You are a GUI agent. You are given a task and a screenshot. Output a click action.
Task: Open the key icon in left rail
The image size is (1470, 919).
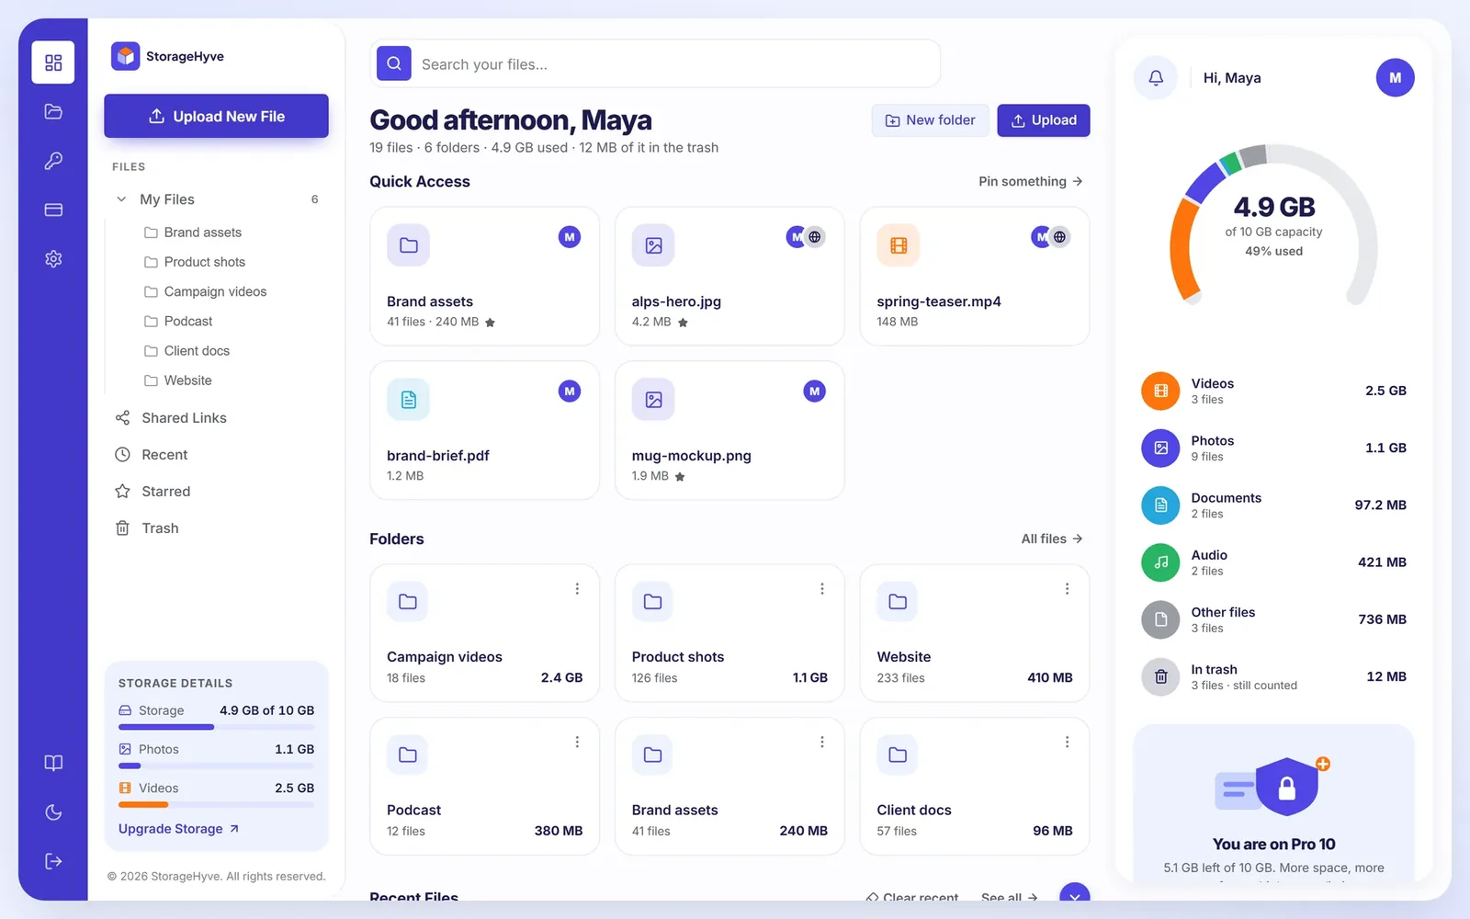tap(53, 161)
